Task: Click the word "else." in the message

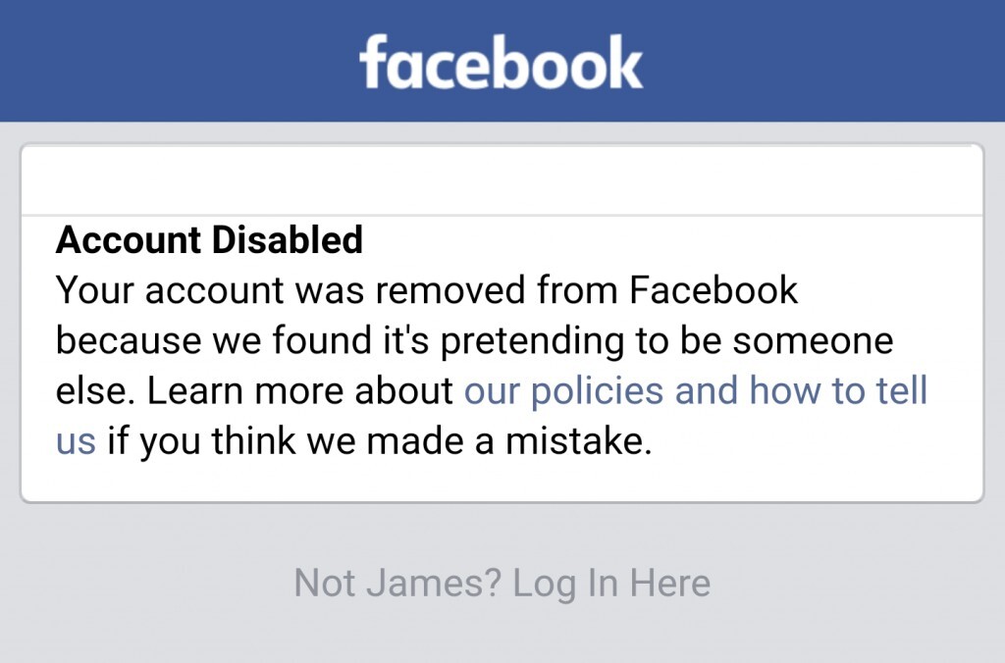Action: [94, 391]
